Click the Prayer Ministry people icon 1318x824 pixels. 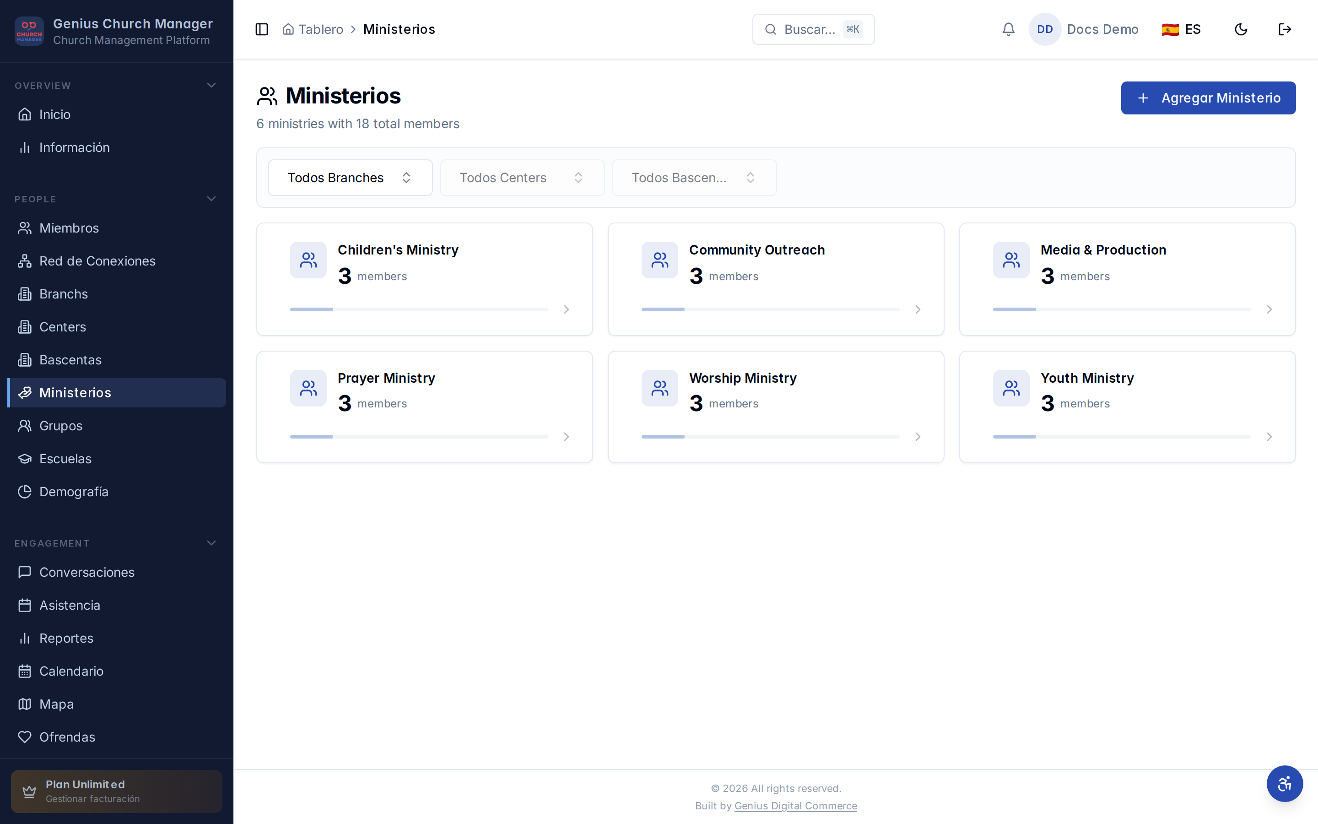308,388
